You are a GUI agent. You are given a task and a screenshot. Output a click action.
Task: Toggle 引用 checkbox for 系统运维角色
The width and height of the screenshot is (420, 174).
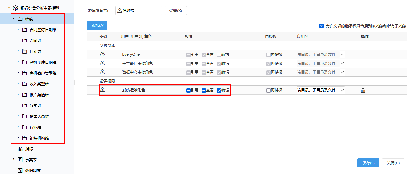[188, 91]
